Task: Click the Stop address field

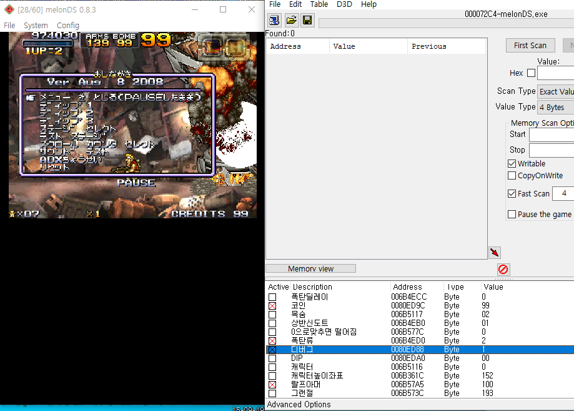Action: pyautogui.click(x=552, y=150)
